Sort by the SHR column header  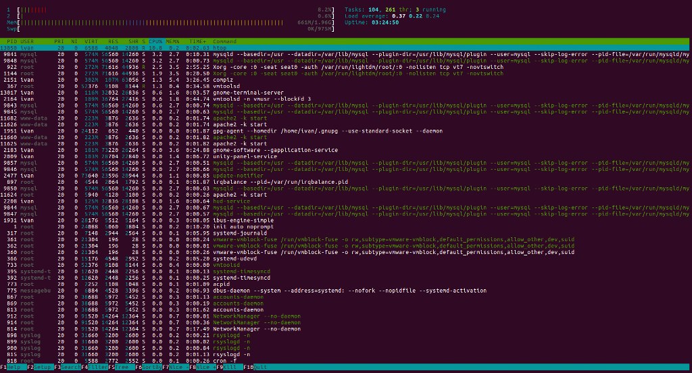[133, 41]
